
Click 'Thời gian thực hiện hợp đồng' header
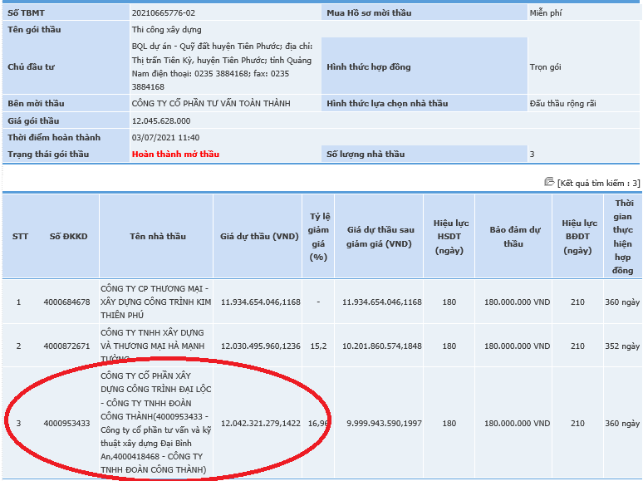[x=623, y=237]
